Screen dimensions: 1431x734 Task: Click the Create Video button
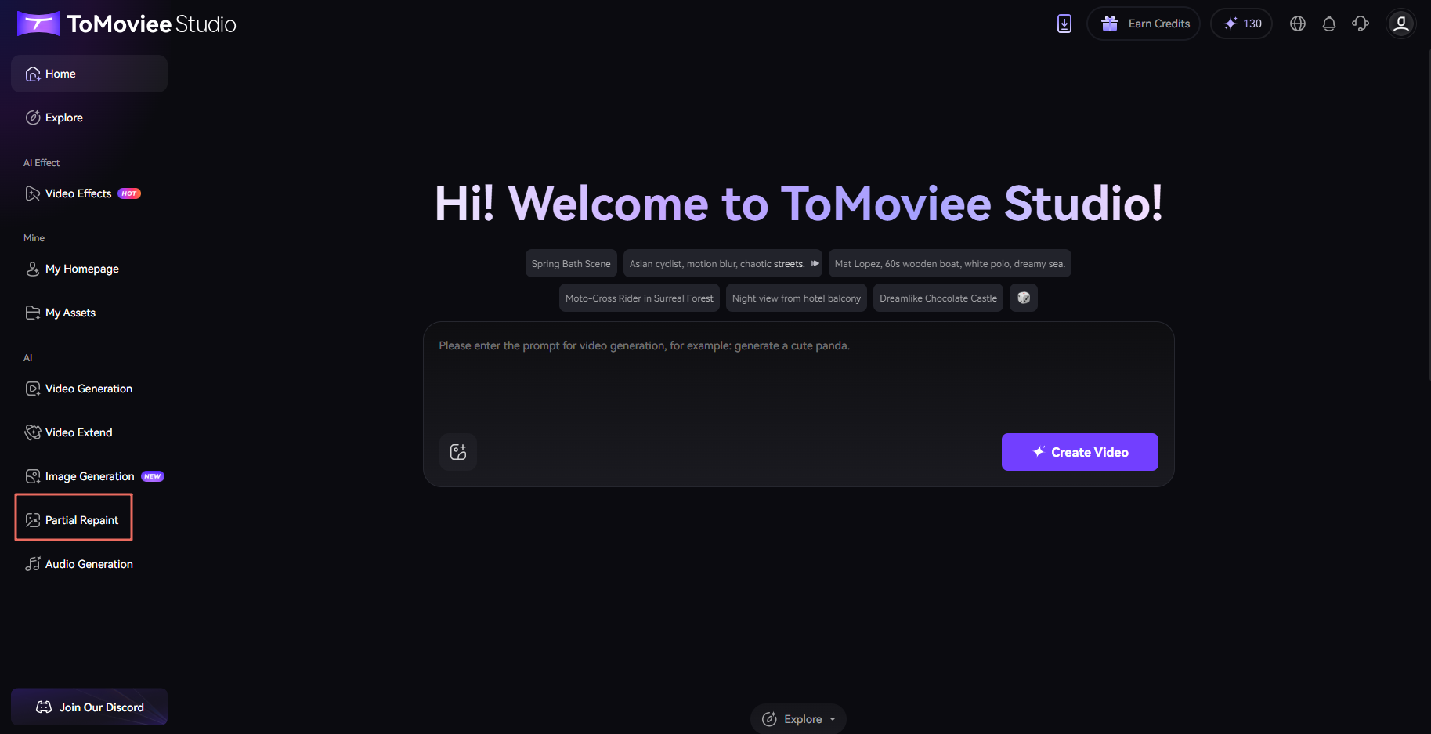(x=1079, y=452)
